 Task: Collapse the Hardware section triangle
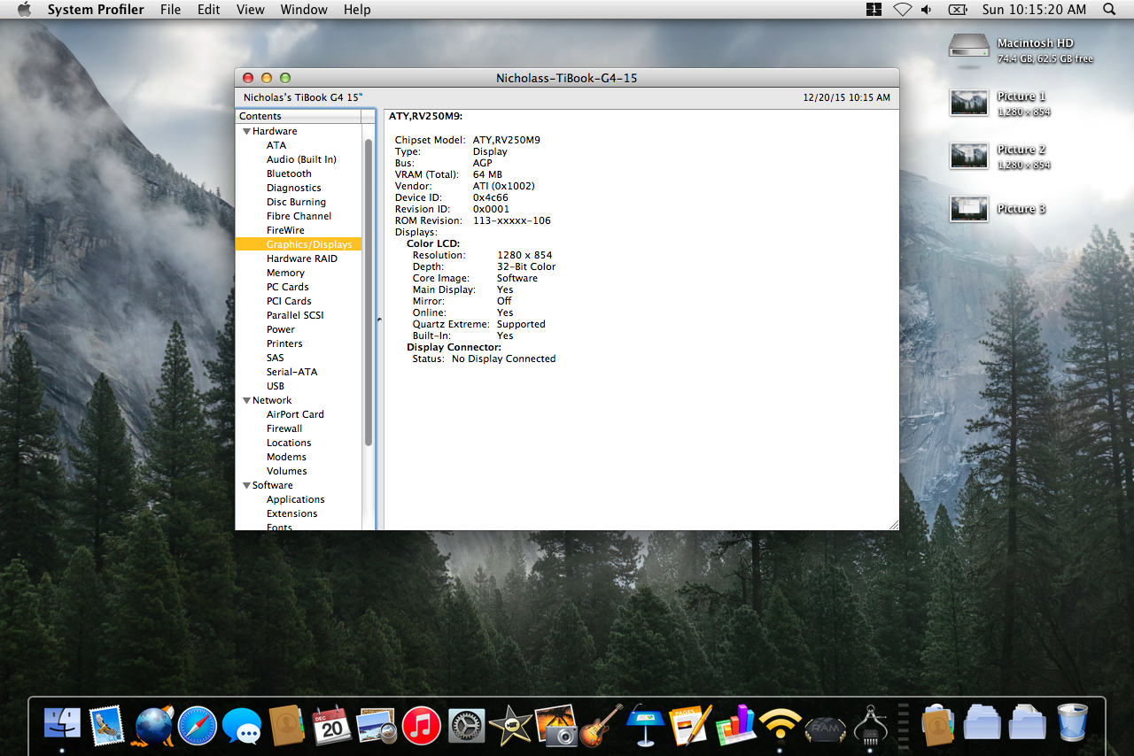coord(246,131)
